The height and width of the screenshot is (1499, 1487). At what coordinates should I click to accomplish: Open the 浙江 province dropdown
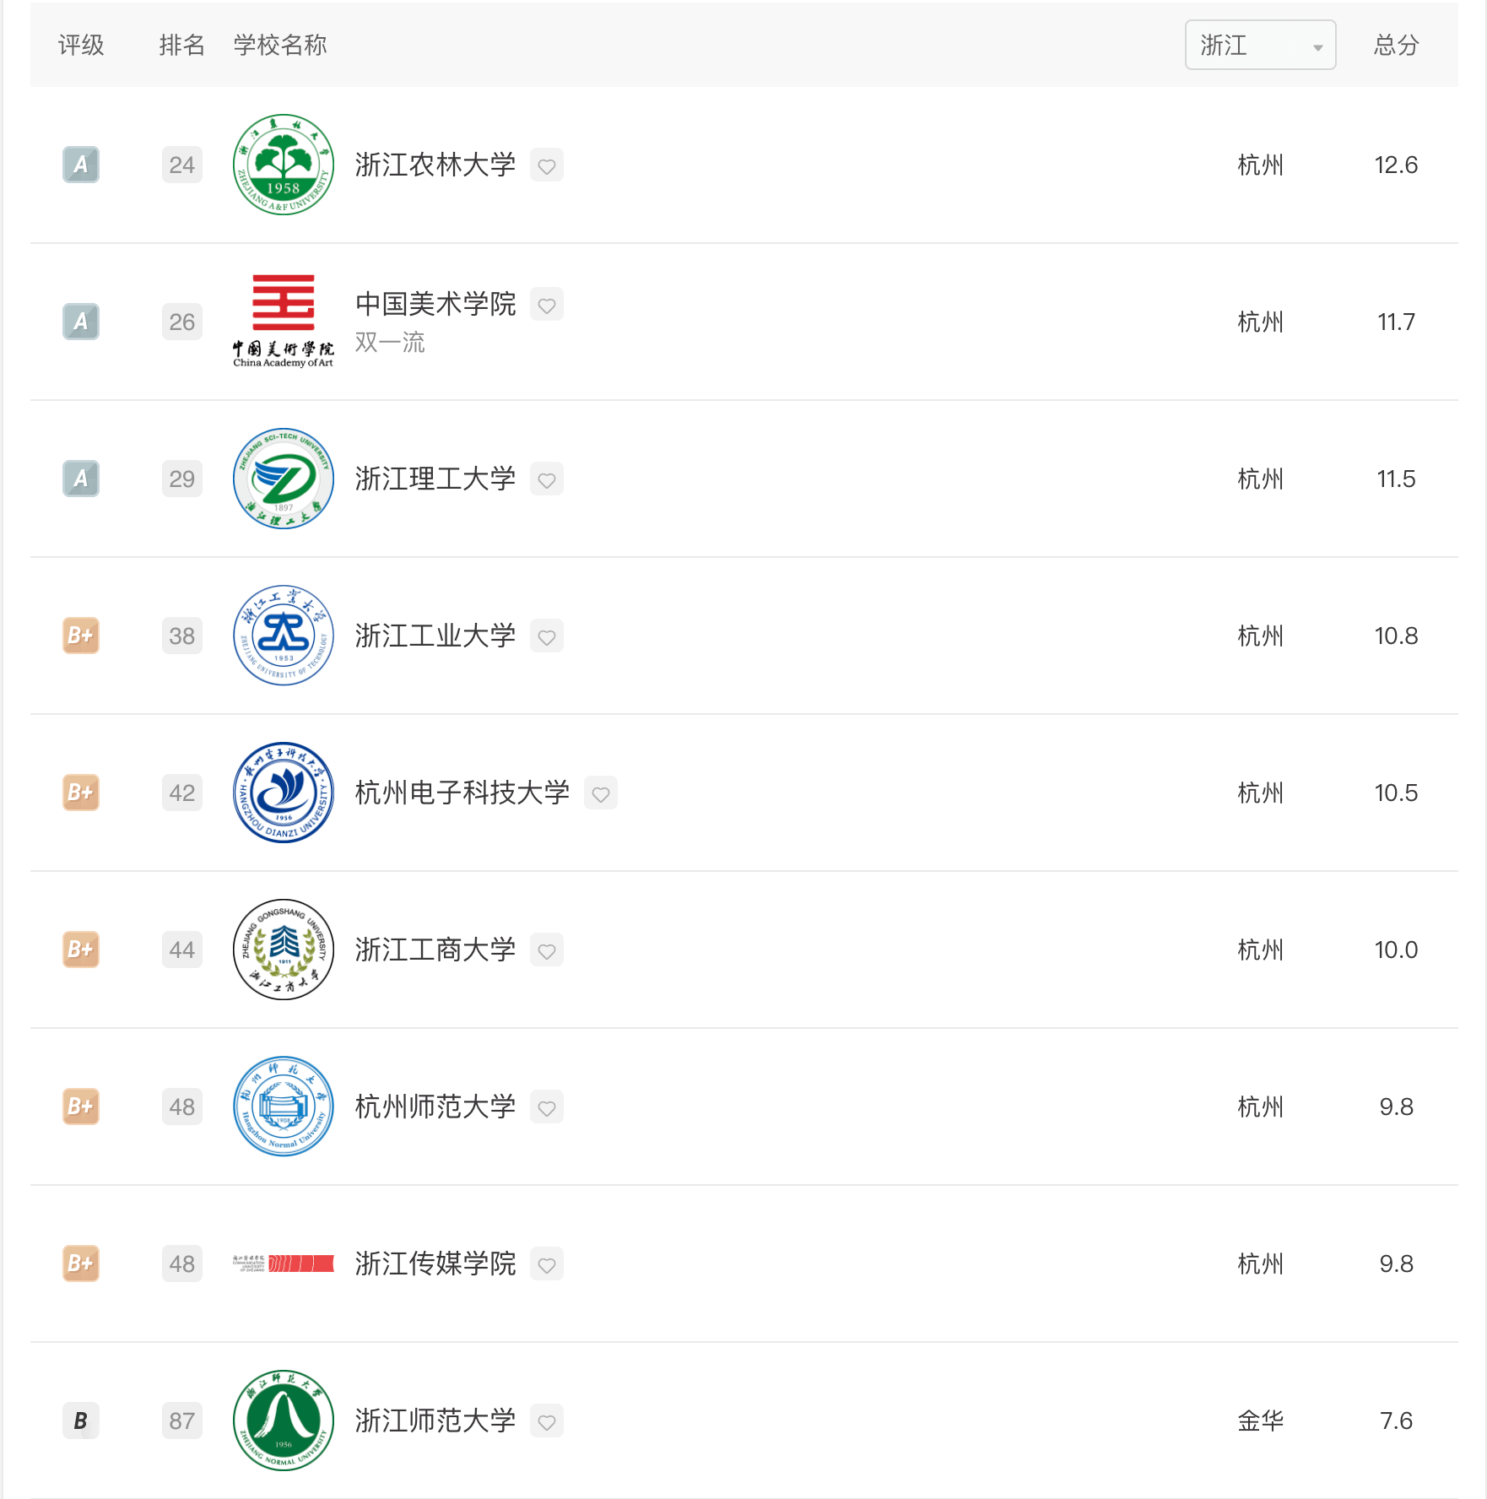click(x=1260, y=45)
